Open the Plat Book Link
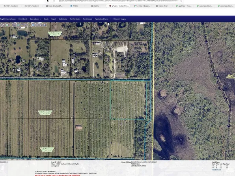The image size is (235, 176). 216,170
